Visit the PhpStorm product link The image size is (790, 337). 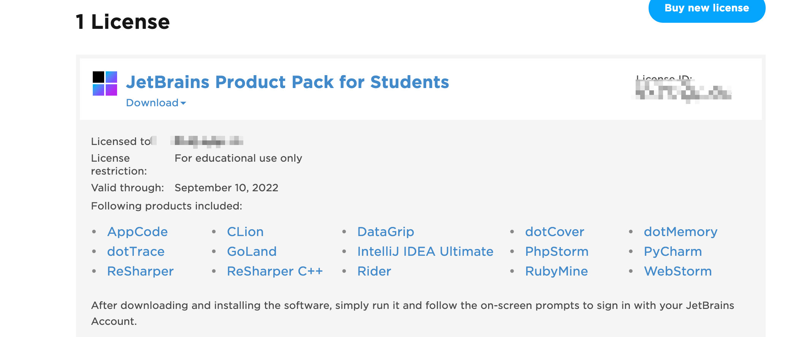click(x=557, y=251)
